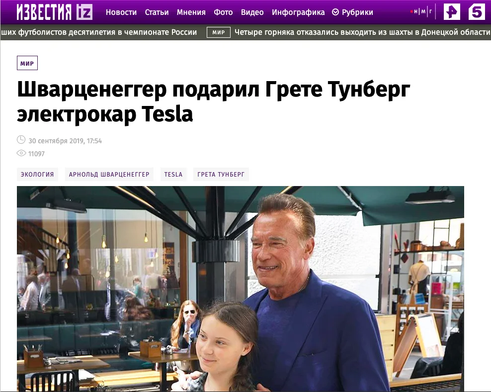This screenshot has height=392, width=491.
Task: Click the clock icon beside publication date
Action: click(x=21, y=140)
